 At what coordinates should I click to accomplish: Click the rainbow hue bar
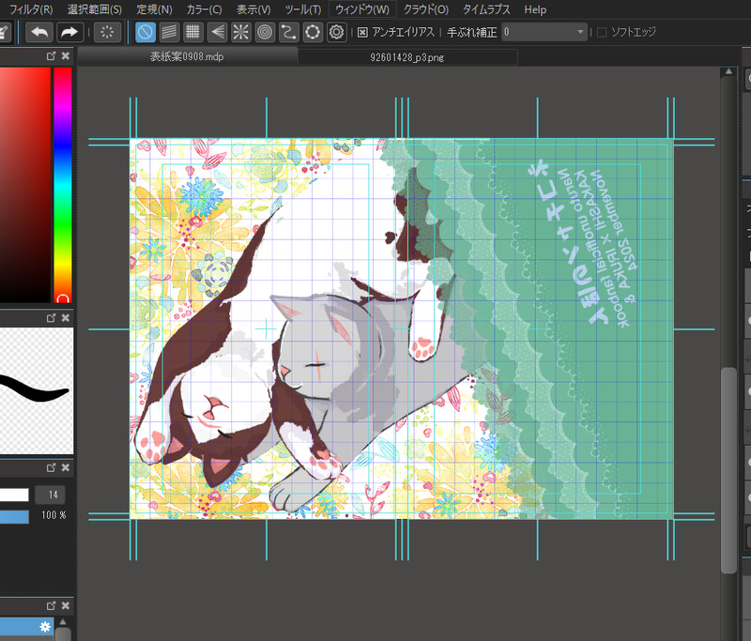(x=63, y=185)
